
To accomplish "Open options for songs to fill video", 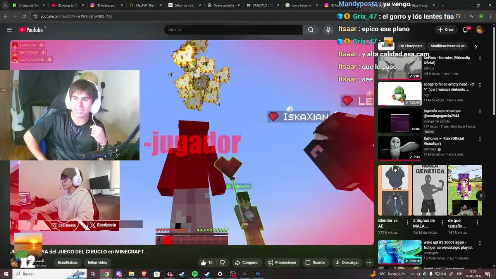I will (480, 85).
